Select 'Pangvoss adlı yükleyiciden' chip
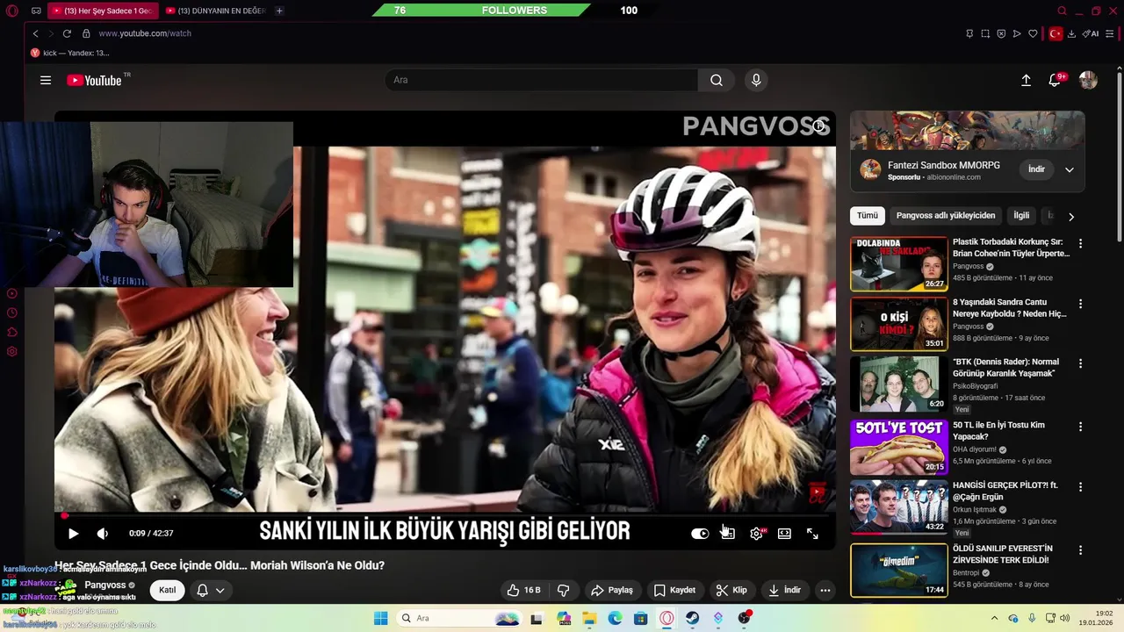This screenshot has height=632, width=1124. tap(946, 215)
